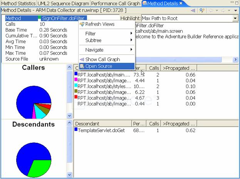Image resolution: width=240 pixels, height=179 pixels.
Task: Click the Refresh Views menu icon
Action: (82, 24)
